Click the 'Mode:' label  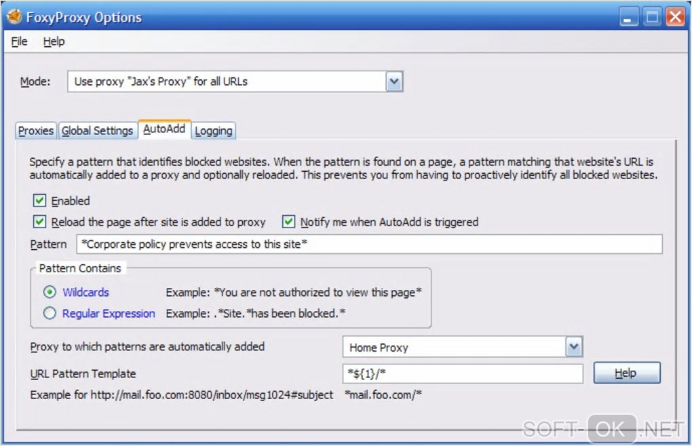tap(35, 81)
